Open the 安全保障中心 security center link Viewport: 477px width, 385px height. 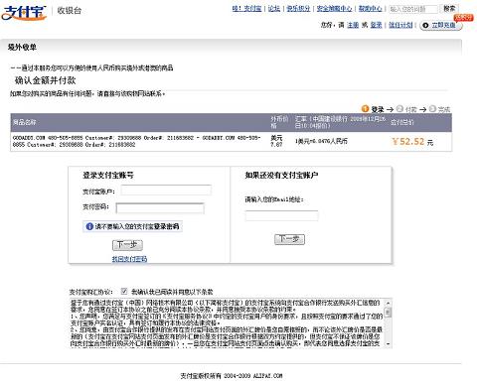[x=334, y=9]
